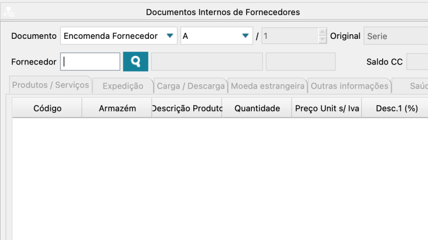Show the Outras informações tab
The width and height of the screenshot is (428, 240).
(349, 86)
